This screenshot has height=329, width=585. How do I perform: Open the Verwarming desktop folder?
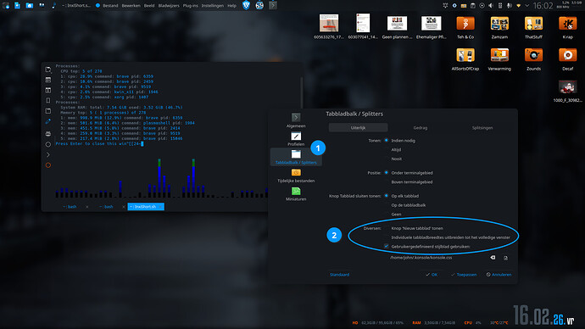coord(499,59)
